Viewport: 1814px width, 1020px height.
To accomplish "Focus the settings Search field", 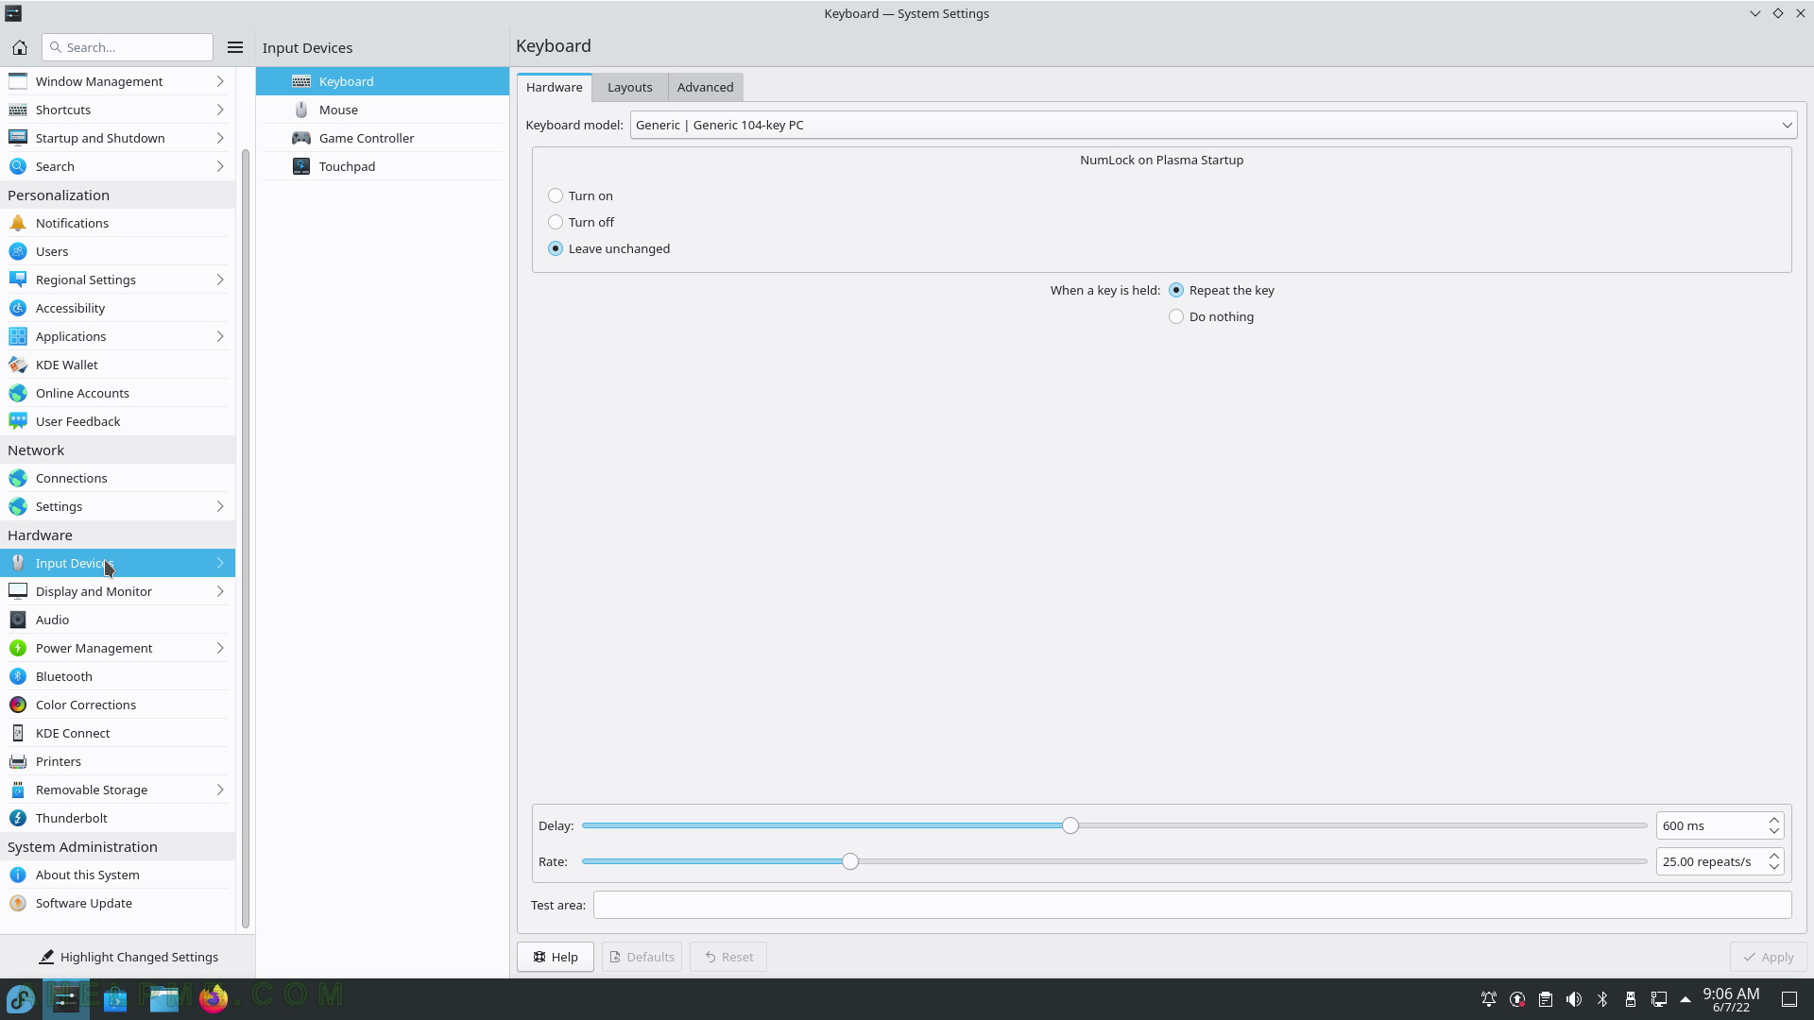I will pyautogui.click(x=128, y=47).
